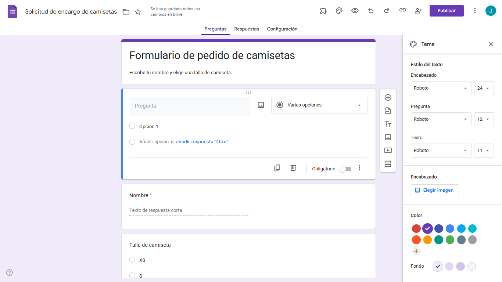
Task: Import questions using the sidebar import icon
Action: (388, 111)
